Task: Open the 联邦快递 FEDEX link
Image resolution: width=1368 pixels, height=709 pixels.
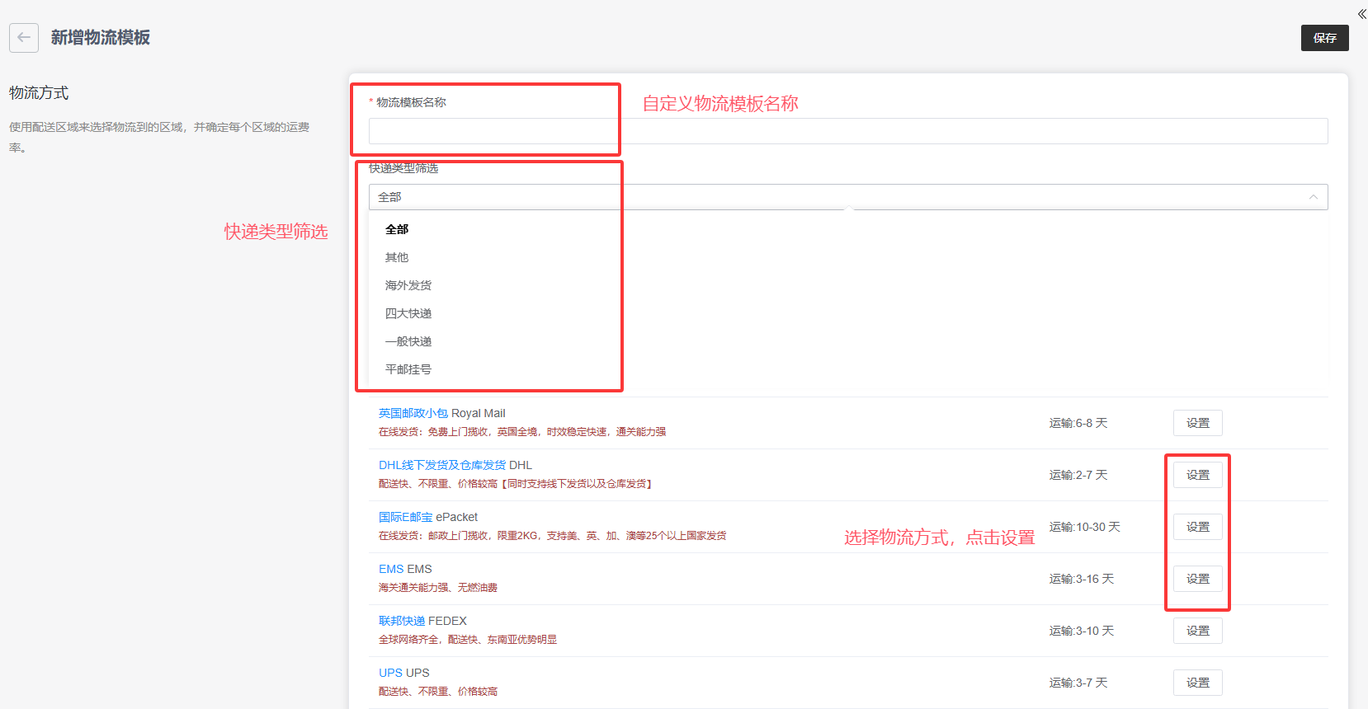Action: [402, 621]
